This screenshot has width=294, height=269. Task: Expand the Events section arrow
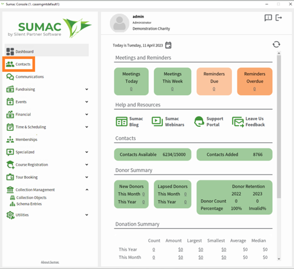(x=87, y=102)
